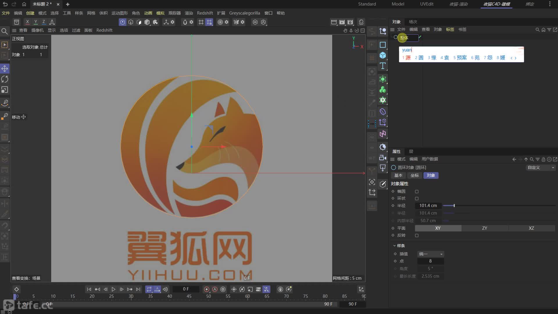
Task: Click the 点 value field
Action: pos(430,261)
